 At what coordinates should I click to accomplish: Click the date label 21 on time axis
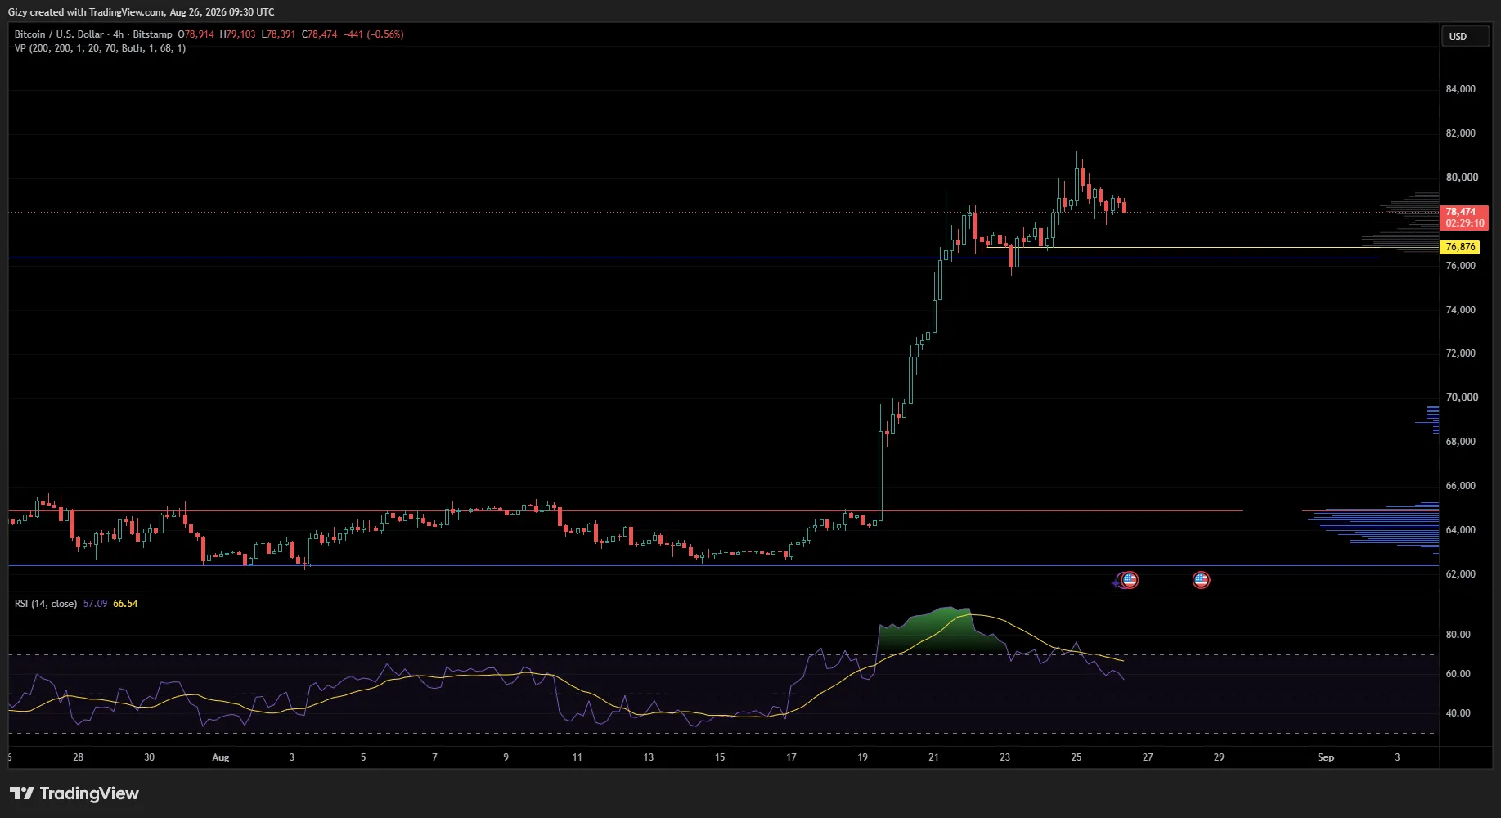933,757
